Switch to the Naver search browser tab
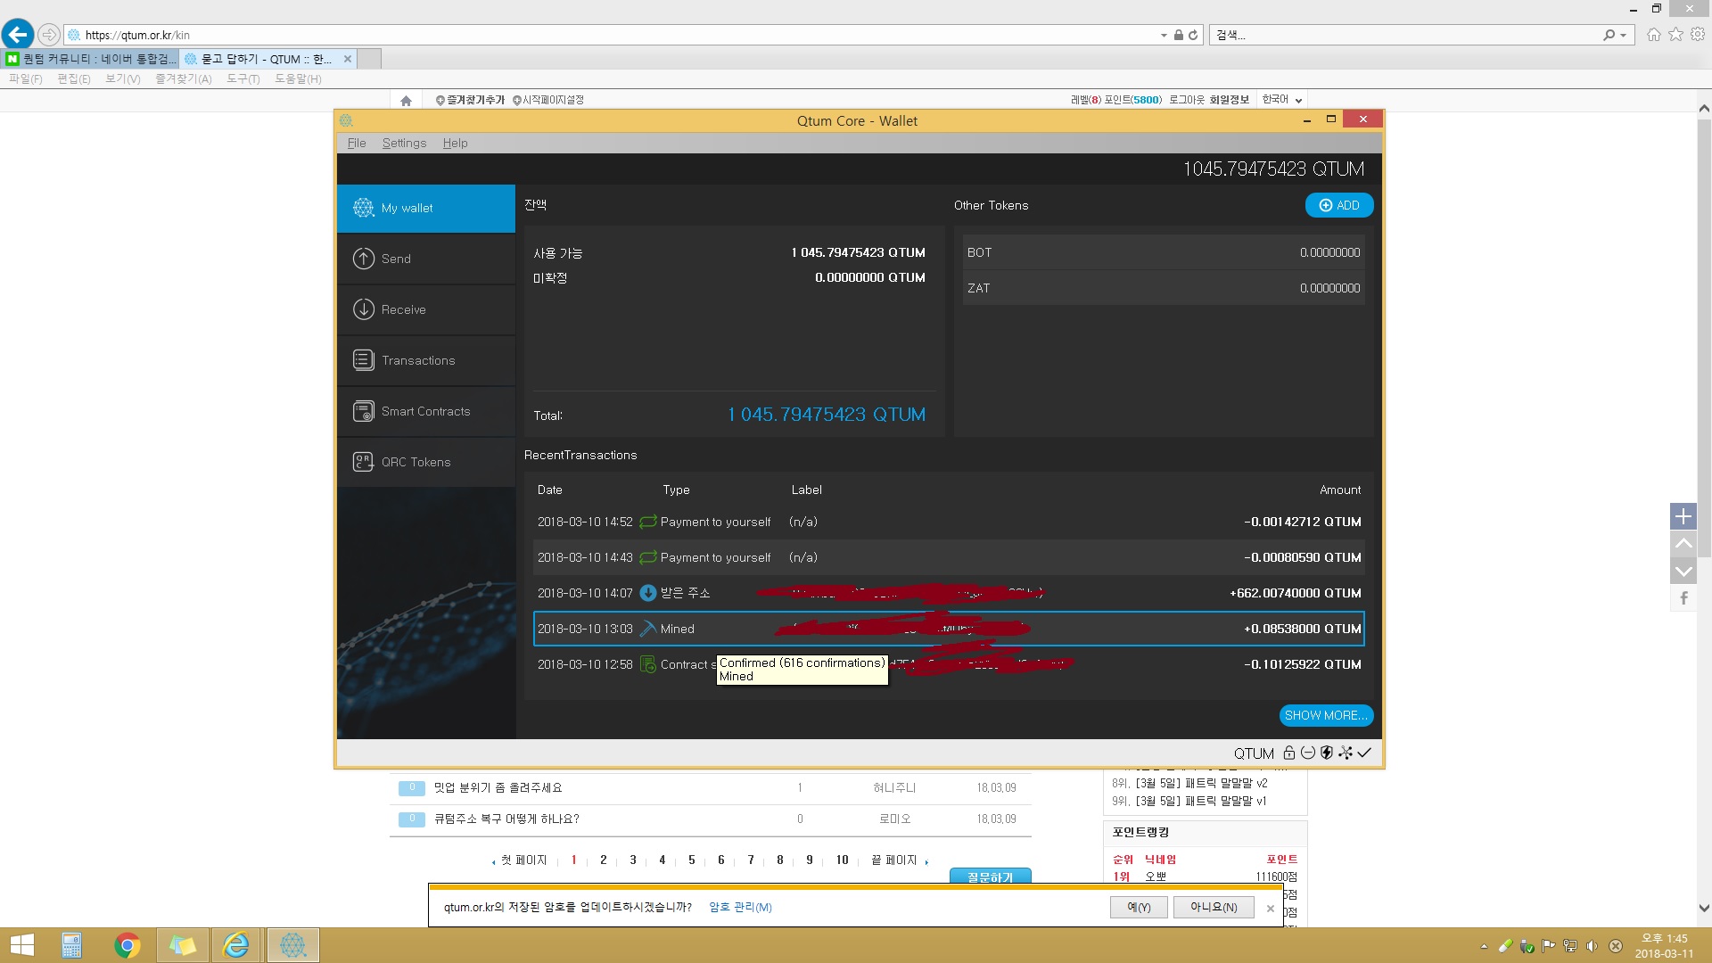Screen dimensions: 1712x963 coord(91,59)
